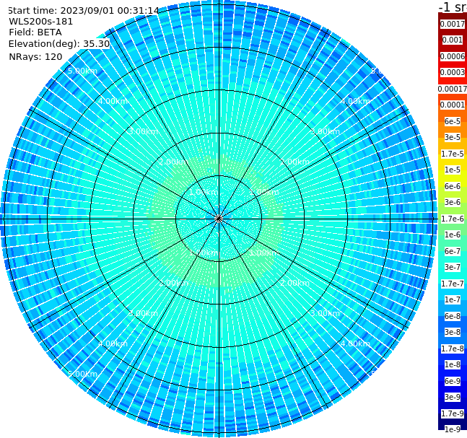
Task: Select the WLS200s-181 instrument label
Action: (41, 22)
